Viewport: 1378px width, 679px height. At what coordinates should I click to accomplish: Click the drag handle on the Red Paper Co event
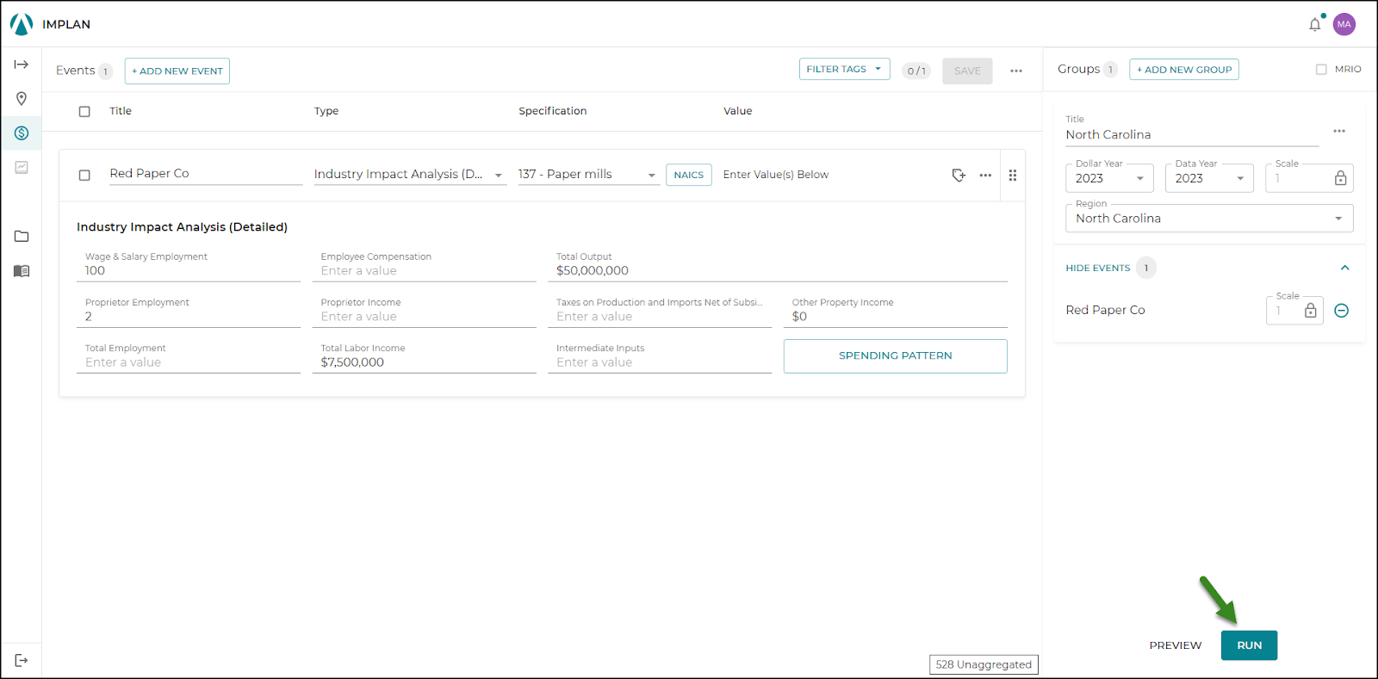coord(1013,175)
